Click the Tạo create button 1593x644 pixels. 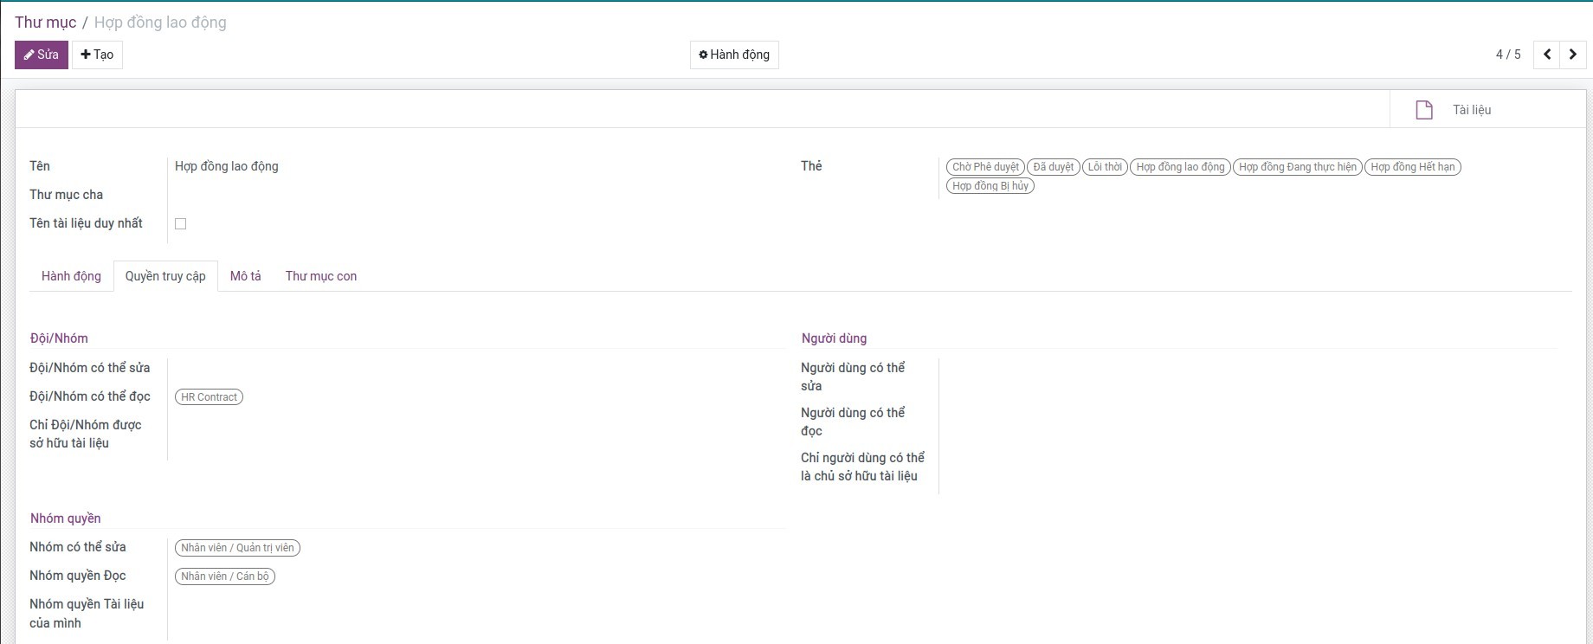(x=97, y=55)
